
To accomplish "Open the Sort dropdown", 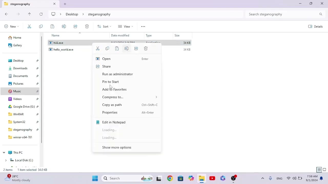I will (x=104, y=27).
